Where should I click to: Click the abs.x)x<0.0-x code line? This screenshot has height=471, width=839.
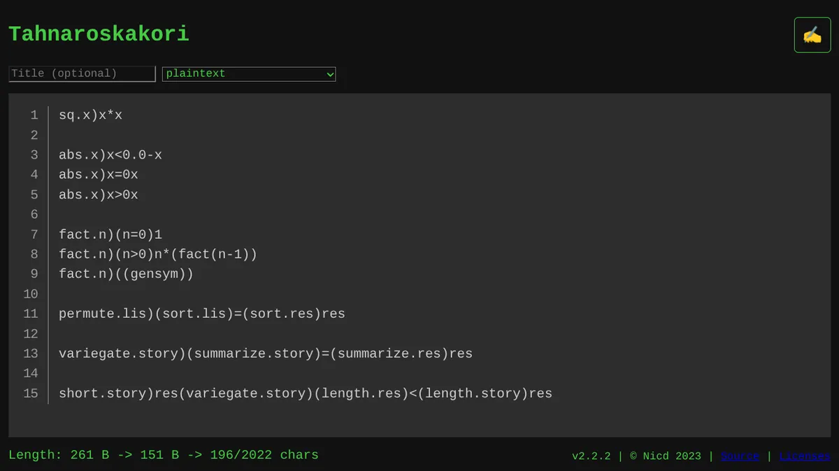coord(110,155)
